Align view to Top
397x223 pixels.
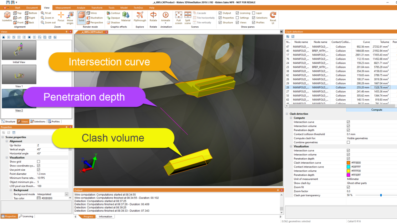pyautogui.click(x=17, y=13)
